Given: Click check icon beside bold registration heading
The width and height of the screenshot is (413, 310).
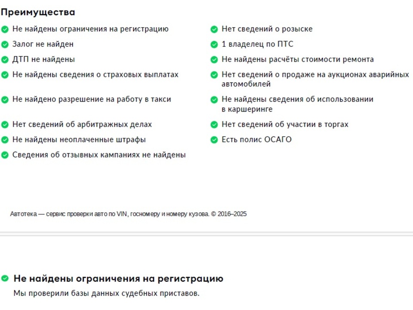Looking at the screenshot, I should (5, 278).
